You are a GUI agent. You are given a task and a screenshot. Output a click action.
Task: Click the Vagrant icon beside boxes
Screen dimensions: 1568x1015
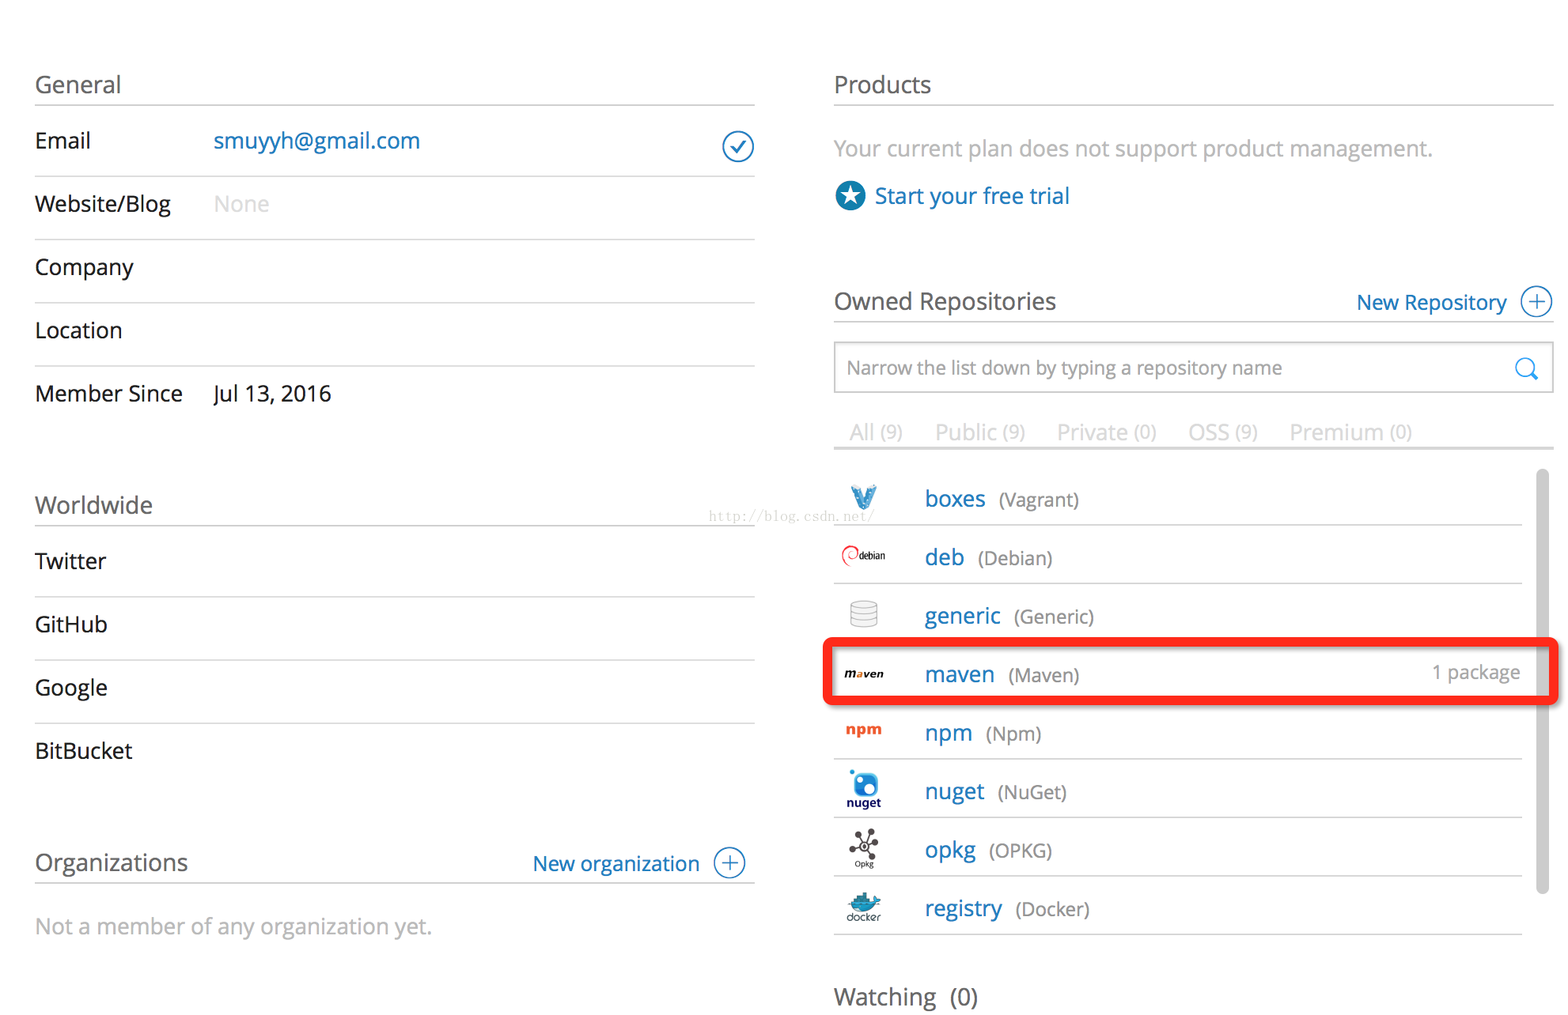click(x=863, y=497)
